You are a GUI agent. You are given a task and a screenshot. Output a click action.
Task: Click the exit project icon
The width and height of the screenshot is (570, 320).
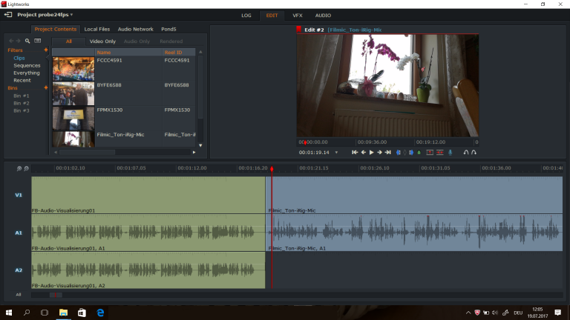(8, 15)
